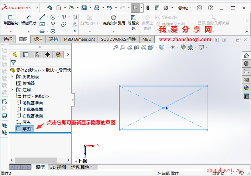Viewport: 251px width, 176px height.
Task: Select the 智能尺寸 smart dimension tool
Action: click(x=29, y=20)
